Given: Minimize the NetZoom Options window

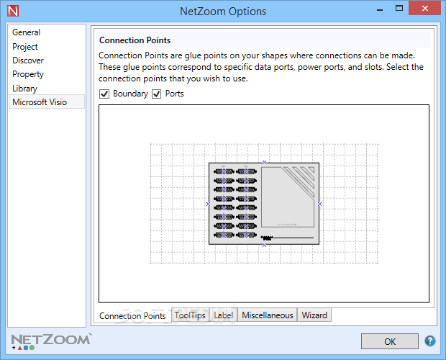Looking at the screenshot, I should point(380,9).
